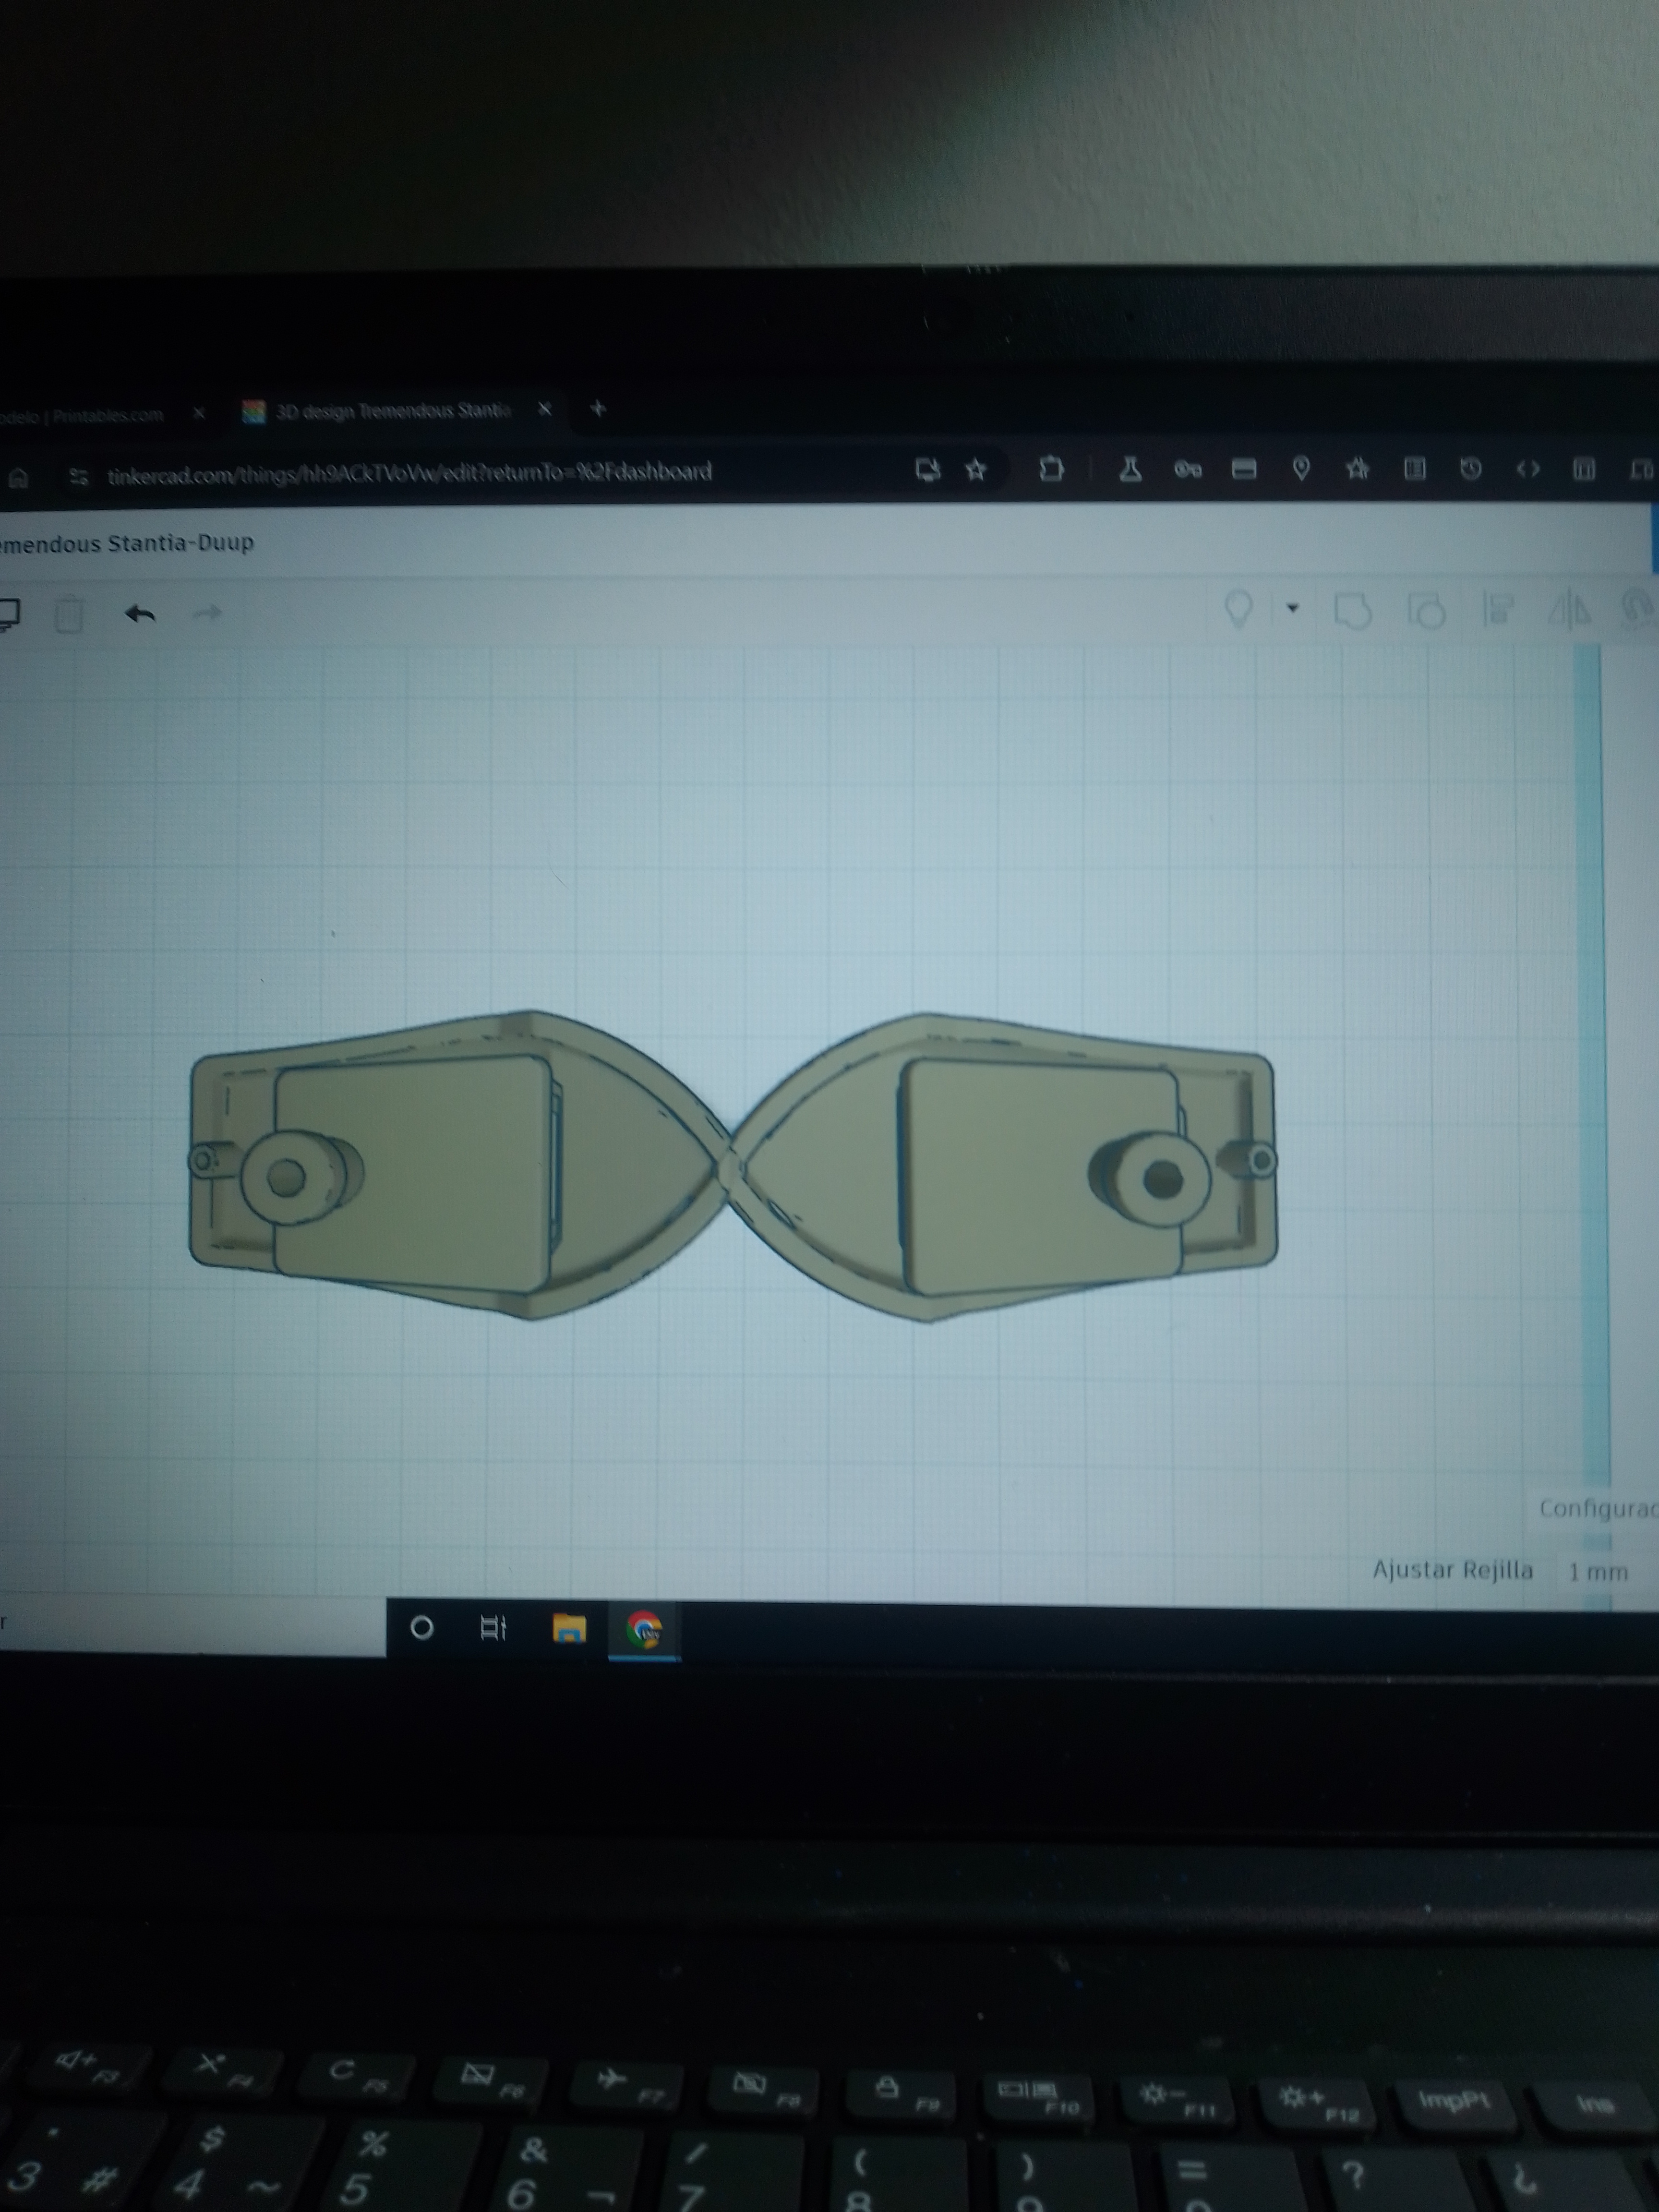Viewport: 1659px width, 2212px height.
Task: Delete selection with the trash can icon
Action: (x=68, y=614)
